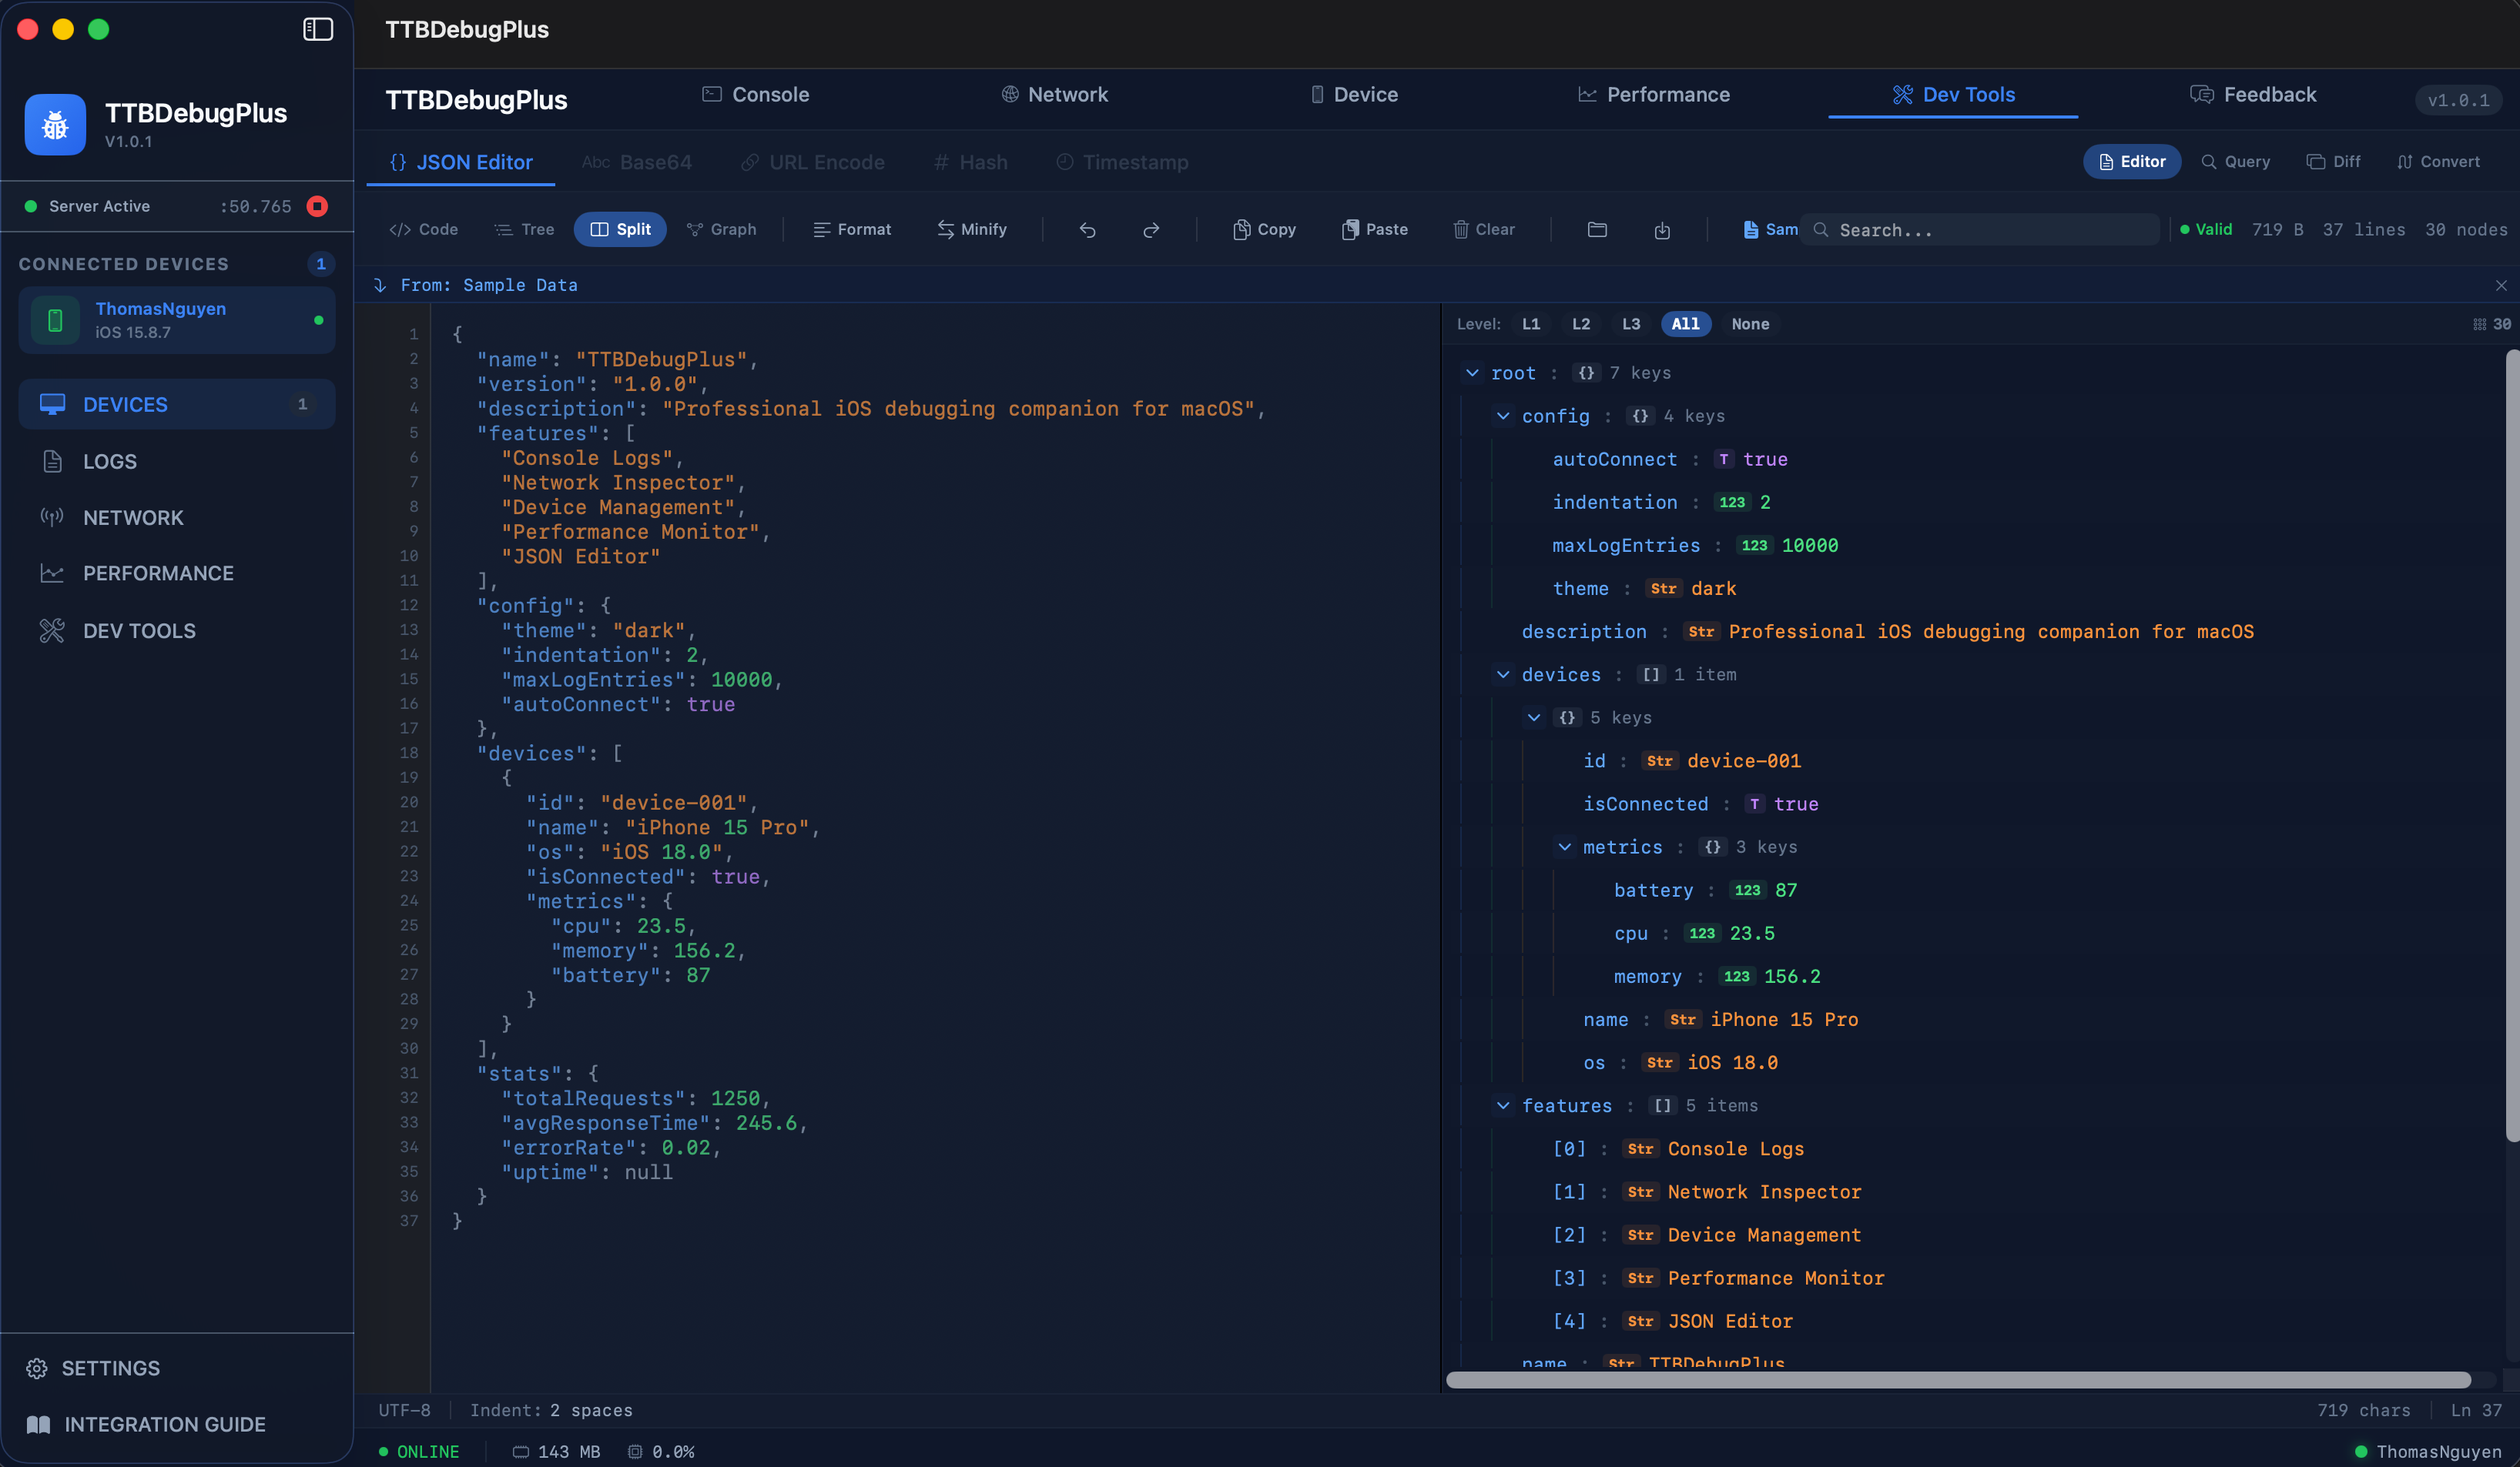Collapse the devices array
Image resolution: width=2520 pixels, height=1467 pixels.
pyautogui.click(x=1504, y=674)
